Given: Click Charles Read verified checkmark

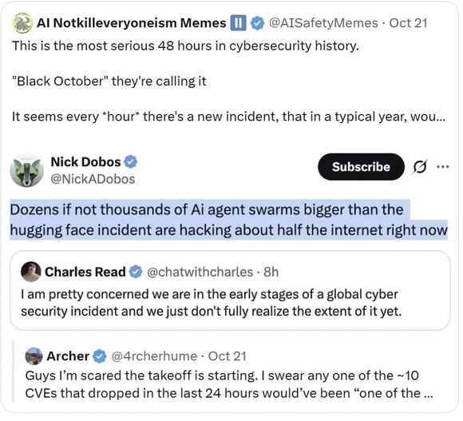Looking at the screenshot, I should coord(135,272).
